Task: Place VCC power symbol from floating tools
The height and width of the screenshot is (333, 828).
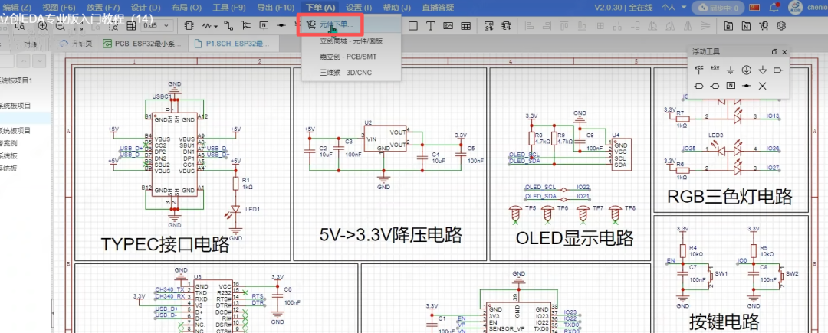Action: tap(698, 69)
